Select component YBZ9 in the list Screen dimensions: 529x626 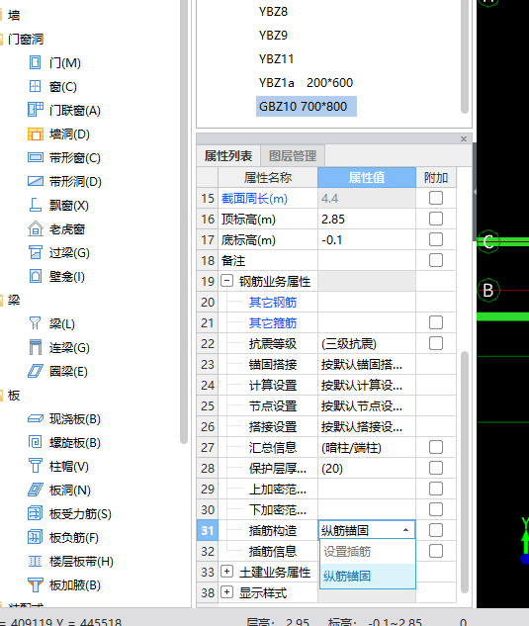pos(273,36)
